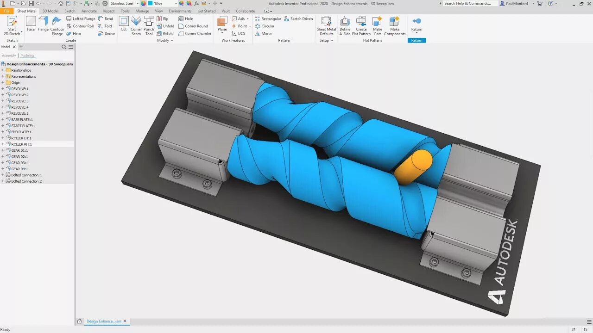This screenshot has height=333, width=593.
Task: Open the Environments ribbon tab
Action: click(x=180, y=11)
